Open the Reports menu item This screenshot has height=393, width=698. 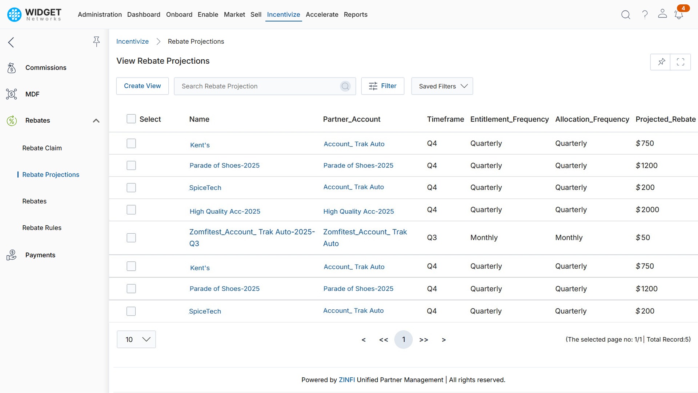point(356,15)
